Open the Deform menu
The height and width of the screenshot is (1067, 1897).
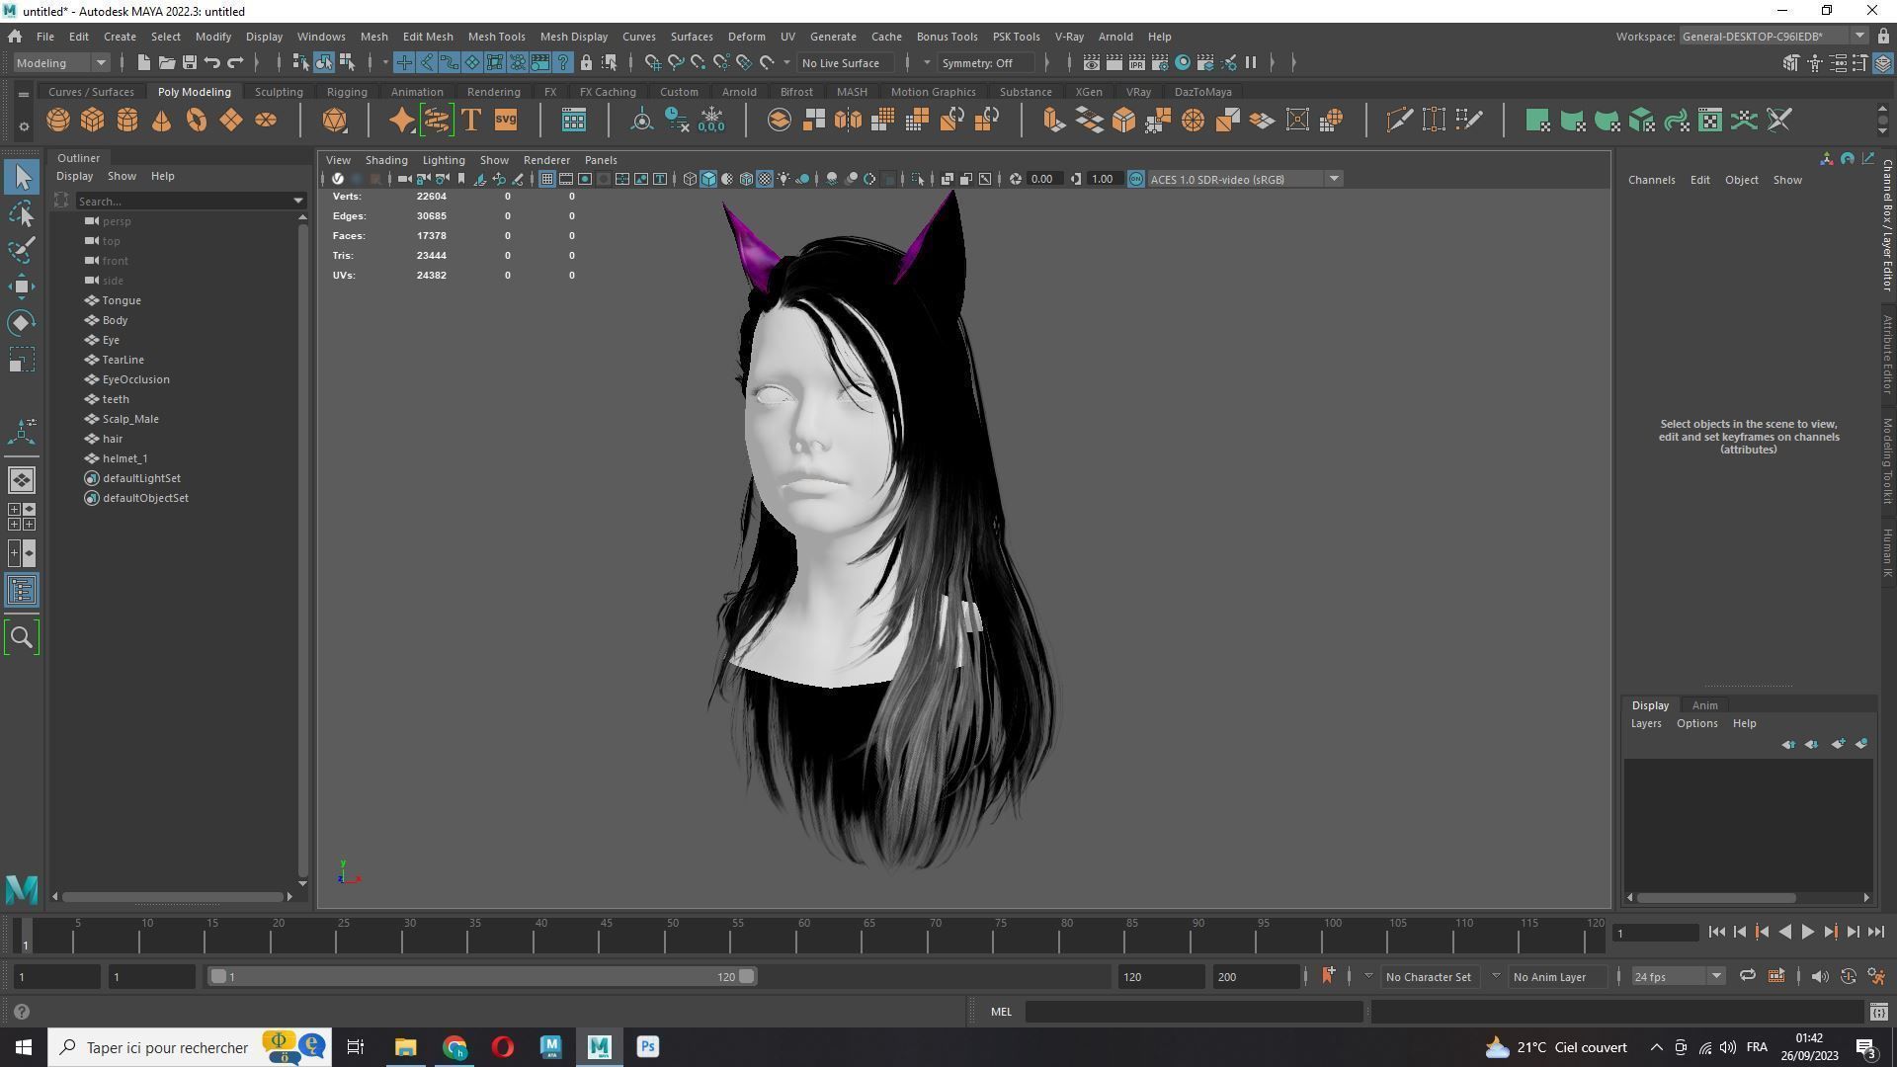746,37
